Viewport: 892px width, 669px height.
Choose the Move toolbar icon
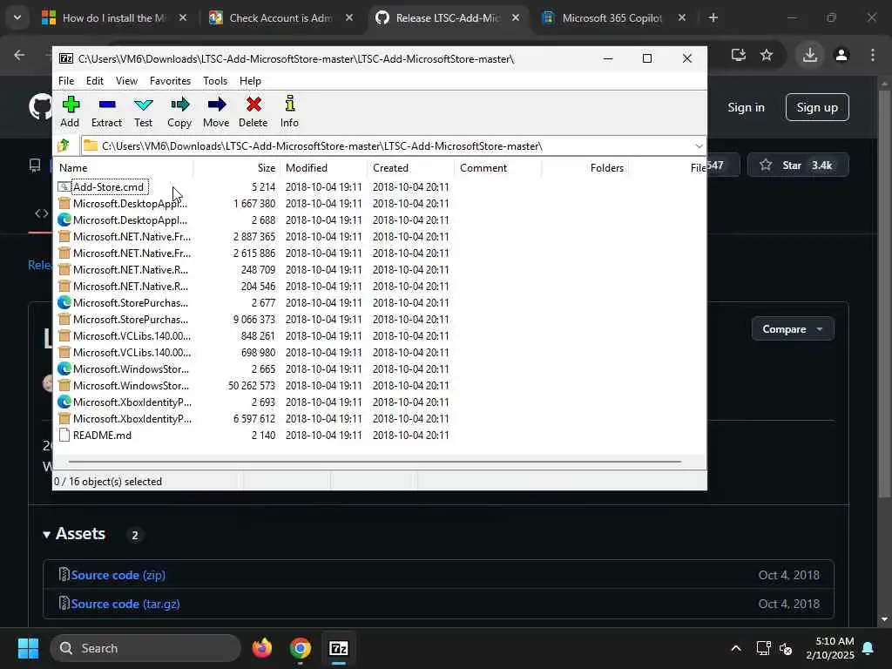216,111
